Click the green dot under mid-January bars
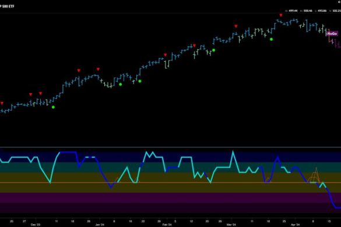This screenshot has height=227, width=341. point(140,81)
